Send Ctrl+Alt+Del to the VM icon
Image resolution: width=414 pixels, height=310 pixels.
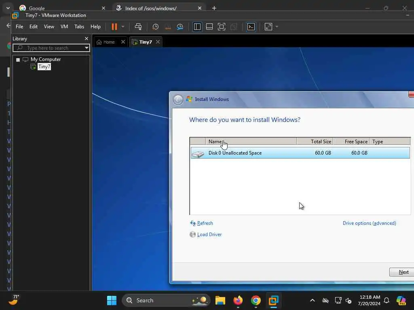pyautogui.click(x=138, y=27)
